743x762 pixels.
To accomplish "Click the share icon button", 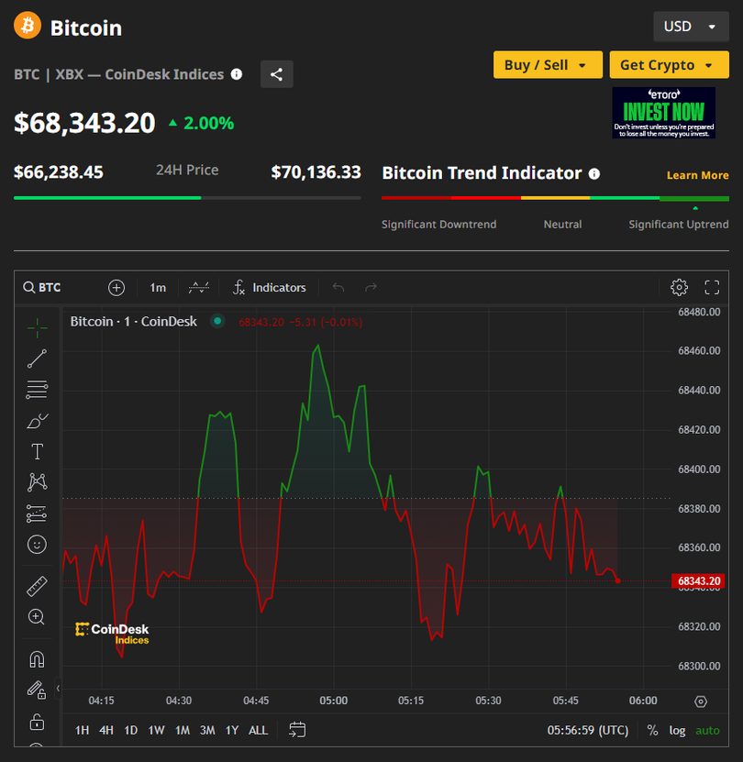I will click(276, 74).
